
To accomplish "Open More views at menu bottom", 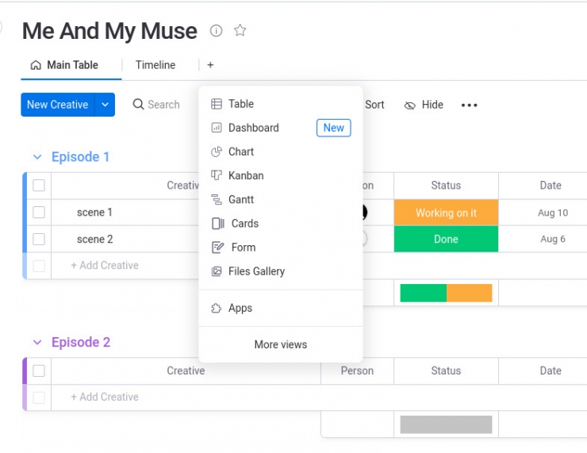I will click(x=280, y=344).
